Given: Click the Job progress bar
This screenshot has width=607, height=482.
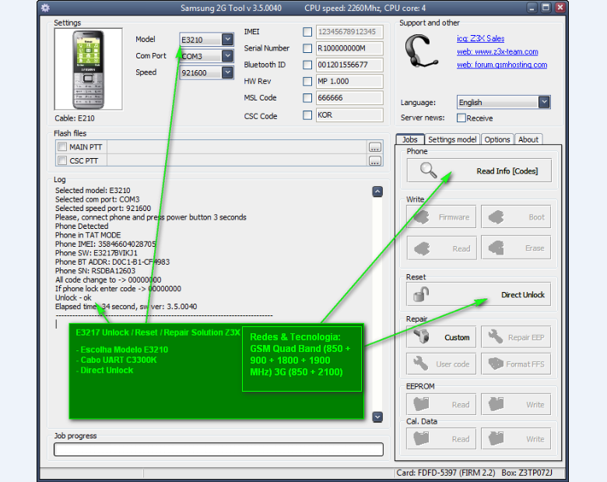Looking at the screenshot, I should click(219, 449).
